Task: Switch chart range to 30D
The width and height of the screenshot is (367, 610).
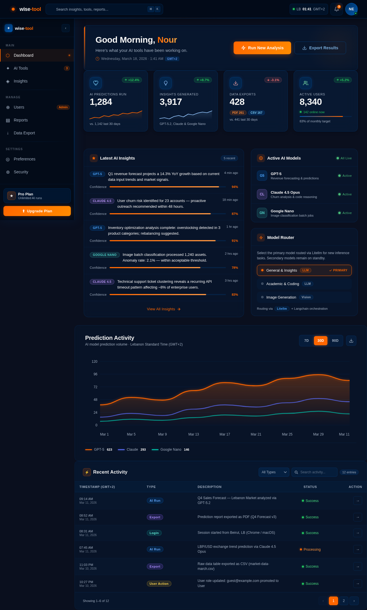Action: point(321,341)
